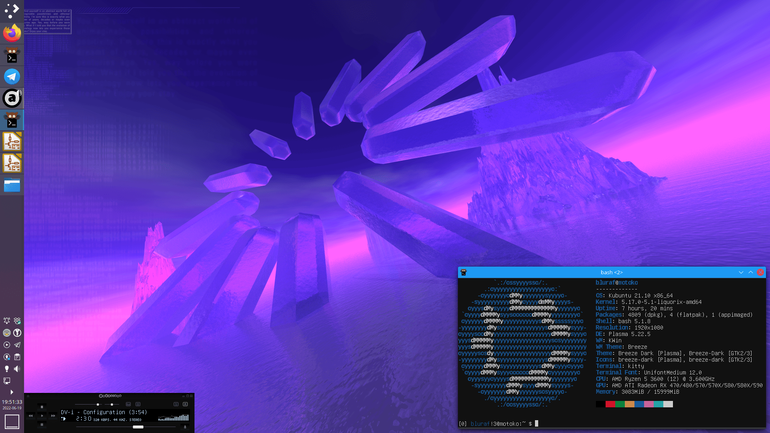770x433 pixels.
Task: Toggle the Audacious equalizer window
Action: click(x=128, y=404)
